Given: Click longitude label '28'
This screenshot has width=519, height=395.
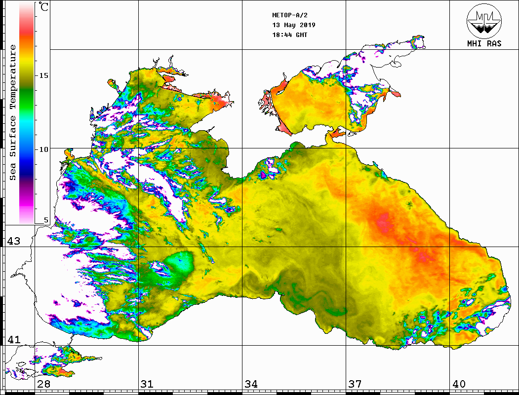Looking at the screenshot, I should 43,384.
